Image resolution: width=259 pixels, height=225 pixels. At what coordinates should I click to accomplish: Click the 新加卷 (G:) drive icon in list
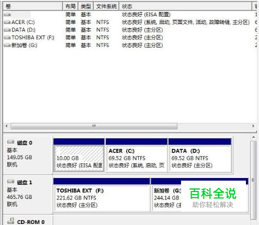[x=7, y=45]
